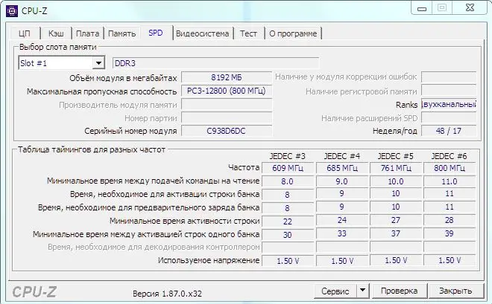Open the Плата tab
This screenshot has width=492, height=304.
(87, 33)
